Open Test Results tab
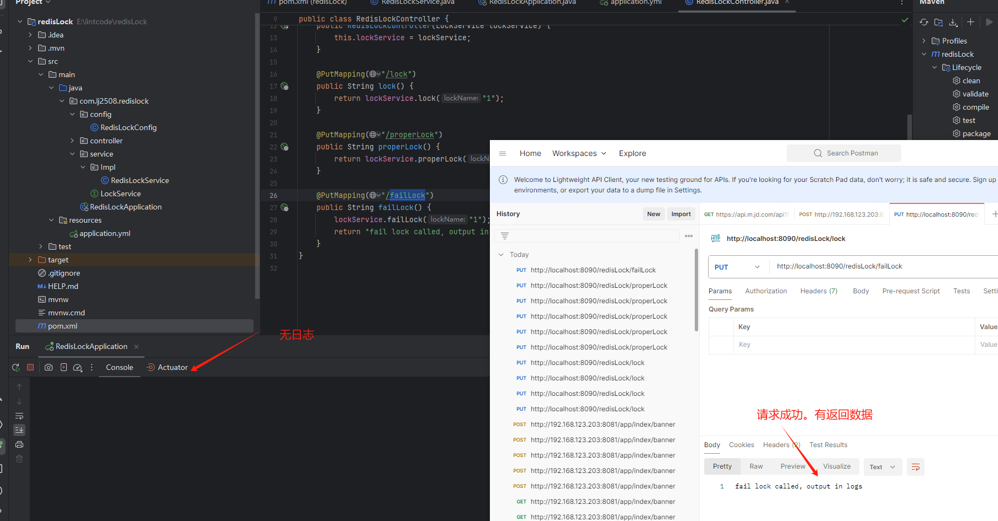 click(828, 445)
